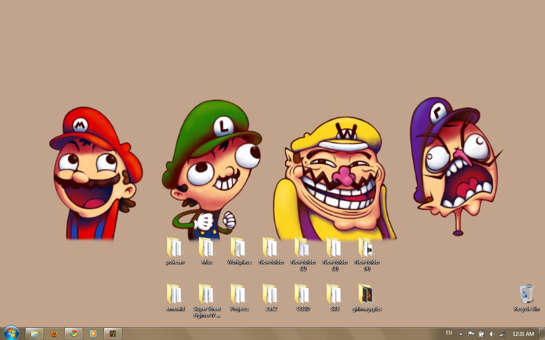The width and height of the screenshot is (545, 340).
Task: Select the CG3D folder icon
Action: 303,294
